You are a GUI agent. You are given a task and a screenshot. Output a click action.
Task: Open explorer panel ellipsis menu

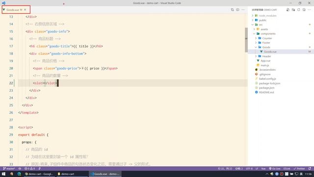[309, 10]
